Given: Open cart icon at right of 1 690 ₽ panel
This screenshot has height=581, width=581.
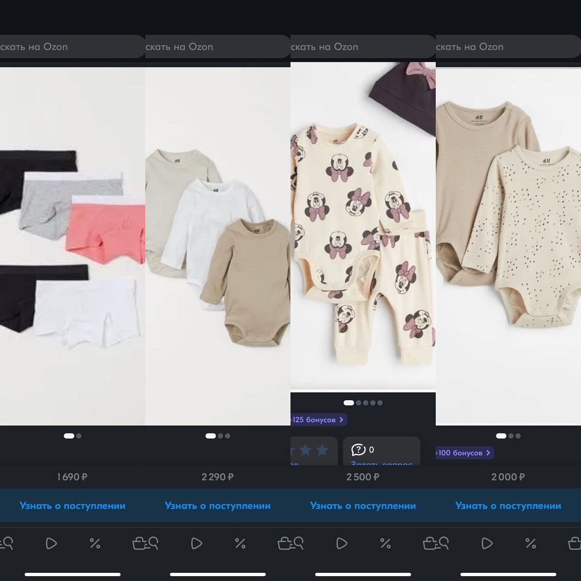Looking at the screenshot, I should pyautogui.click(x=139, y=543).
